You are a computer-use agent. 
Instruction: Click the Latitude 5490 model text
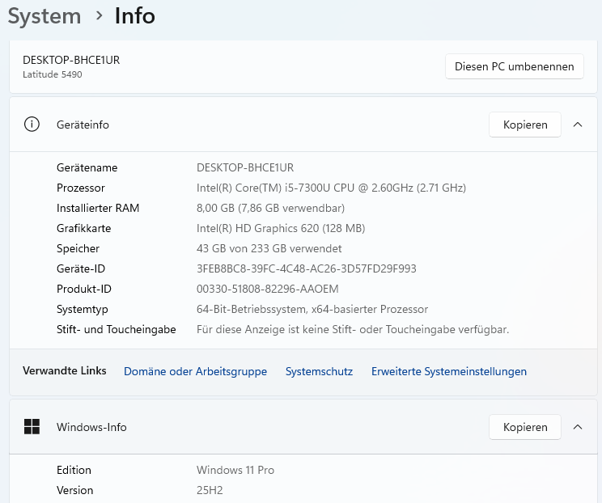pos(53,74)
